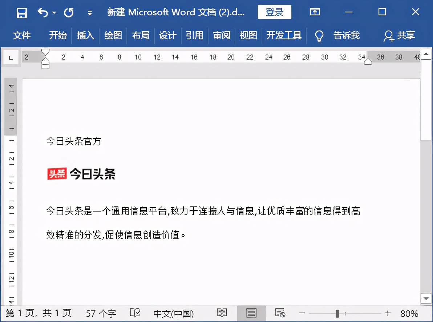Switch to Print Layout view
The height and width of the screenshot is (322, 433).
(x=251, y=313)
